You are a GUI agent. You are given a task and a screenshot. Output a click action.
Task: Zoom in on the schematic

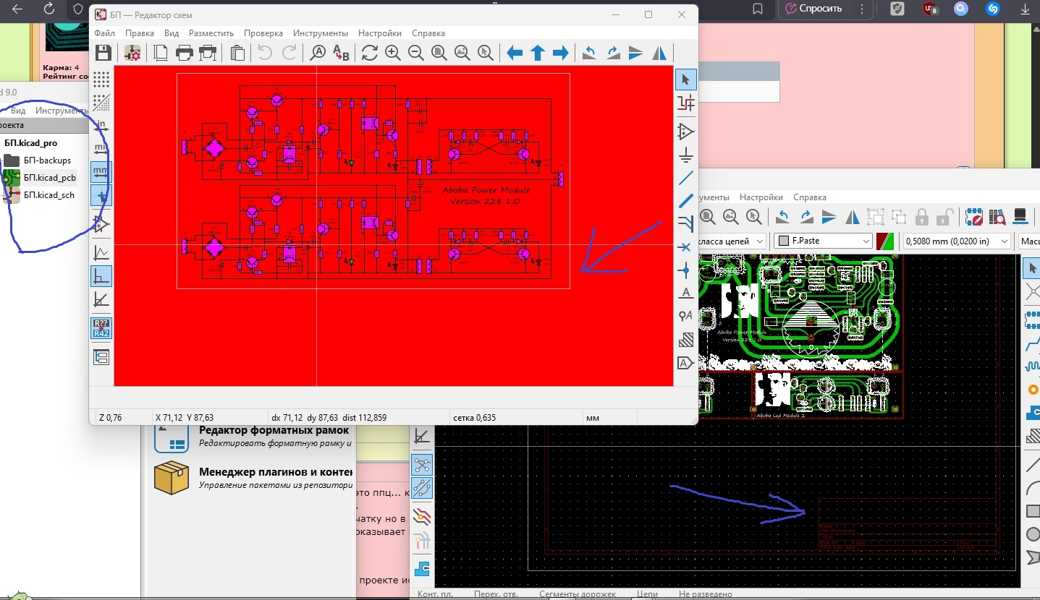(393, 53)
